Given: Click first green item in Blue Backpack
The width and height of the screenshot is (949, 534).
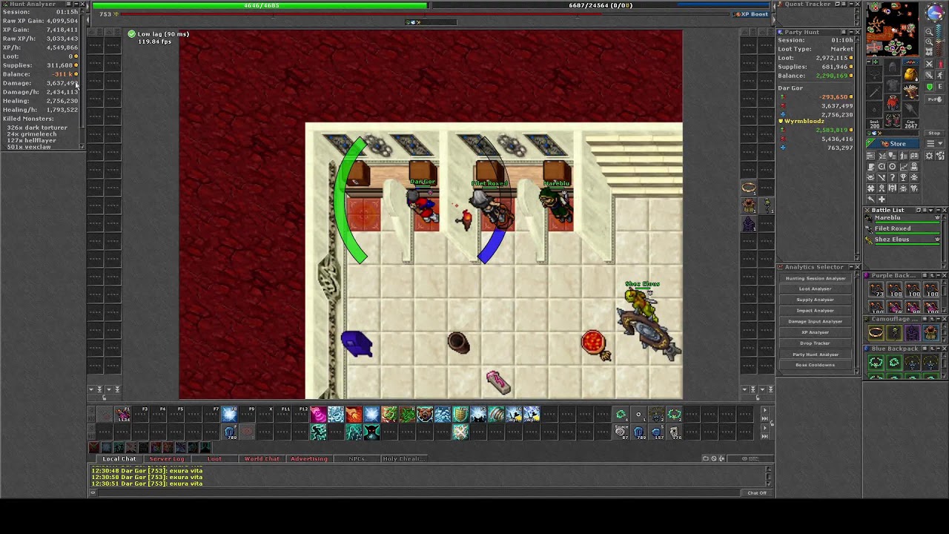Looking at the screenshot, I should click(x=876, y=362).
